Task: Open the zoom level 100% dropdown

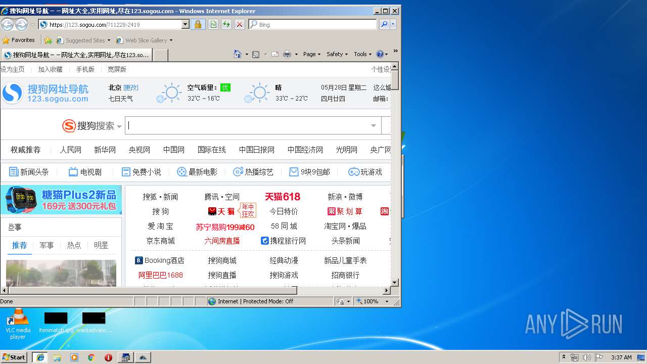Action: point(387,301)
